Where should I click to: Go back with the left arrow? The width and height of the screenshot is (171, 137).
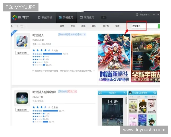[x=12, y=26]
